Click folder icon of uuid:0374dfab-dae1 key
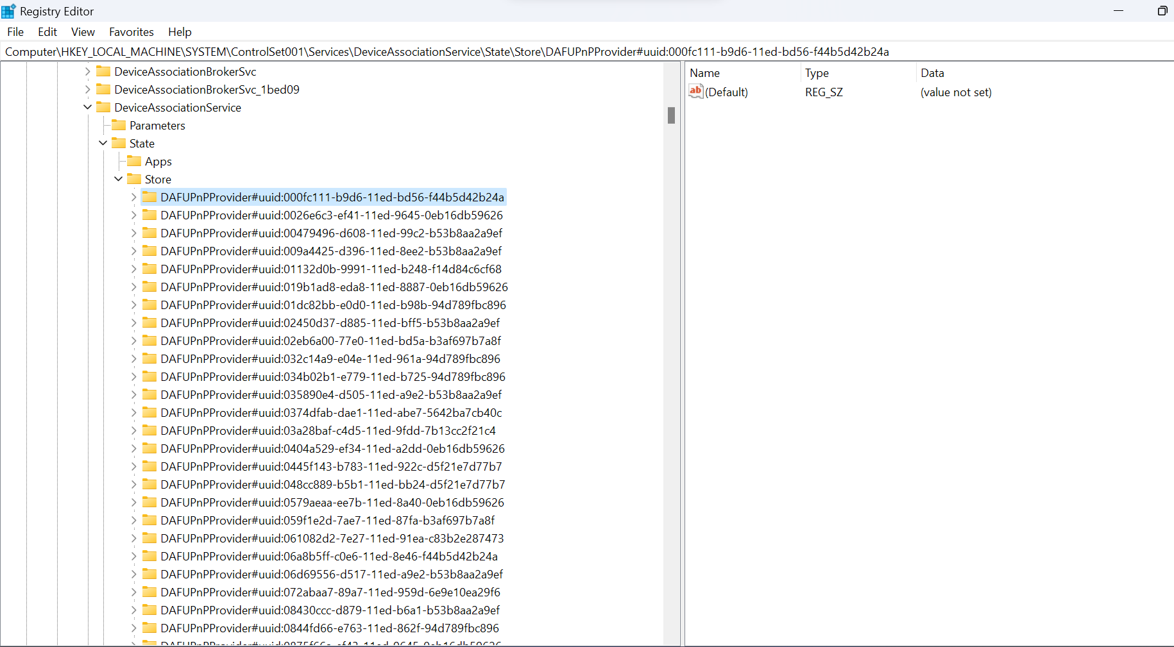 click(x=149, y=412)
